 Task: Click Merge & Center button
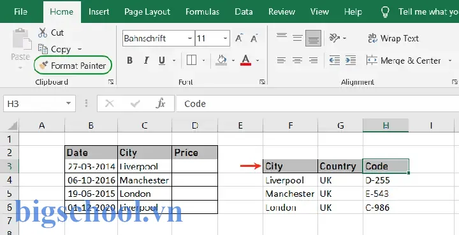404,61
